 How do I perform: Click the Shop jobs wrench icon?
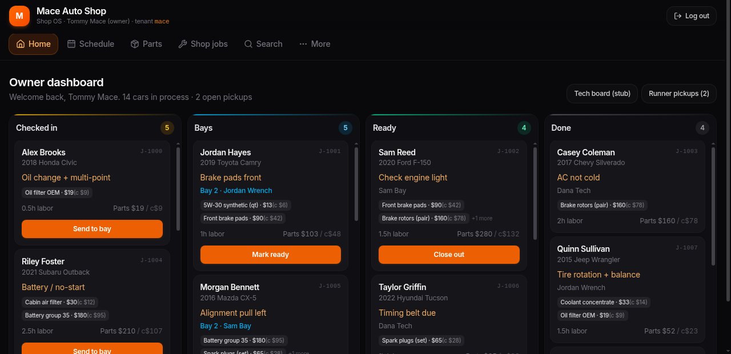183,44
